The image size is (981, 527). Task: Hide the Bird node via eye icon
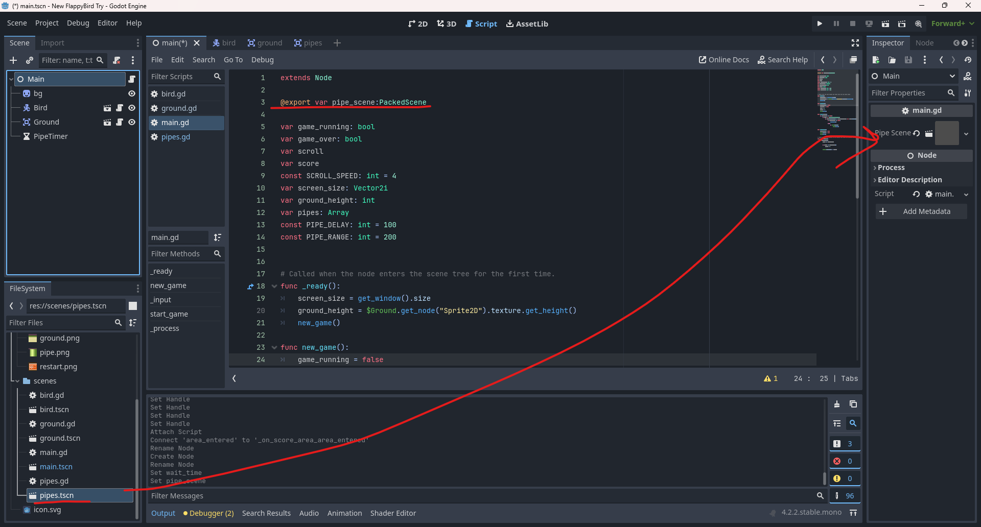pos(132,108)
